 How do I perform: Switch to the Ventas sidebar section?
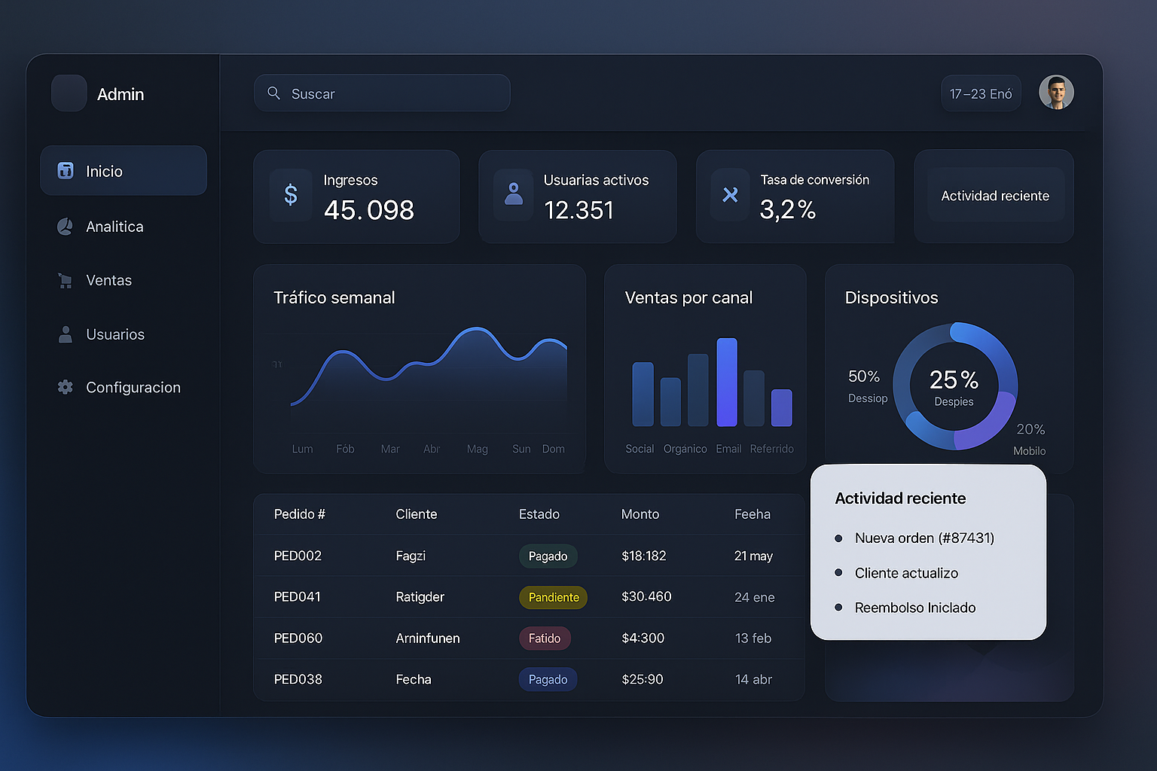[x=109, y=280]
